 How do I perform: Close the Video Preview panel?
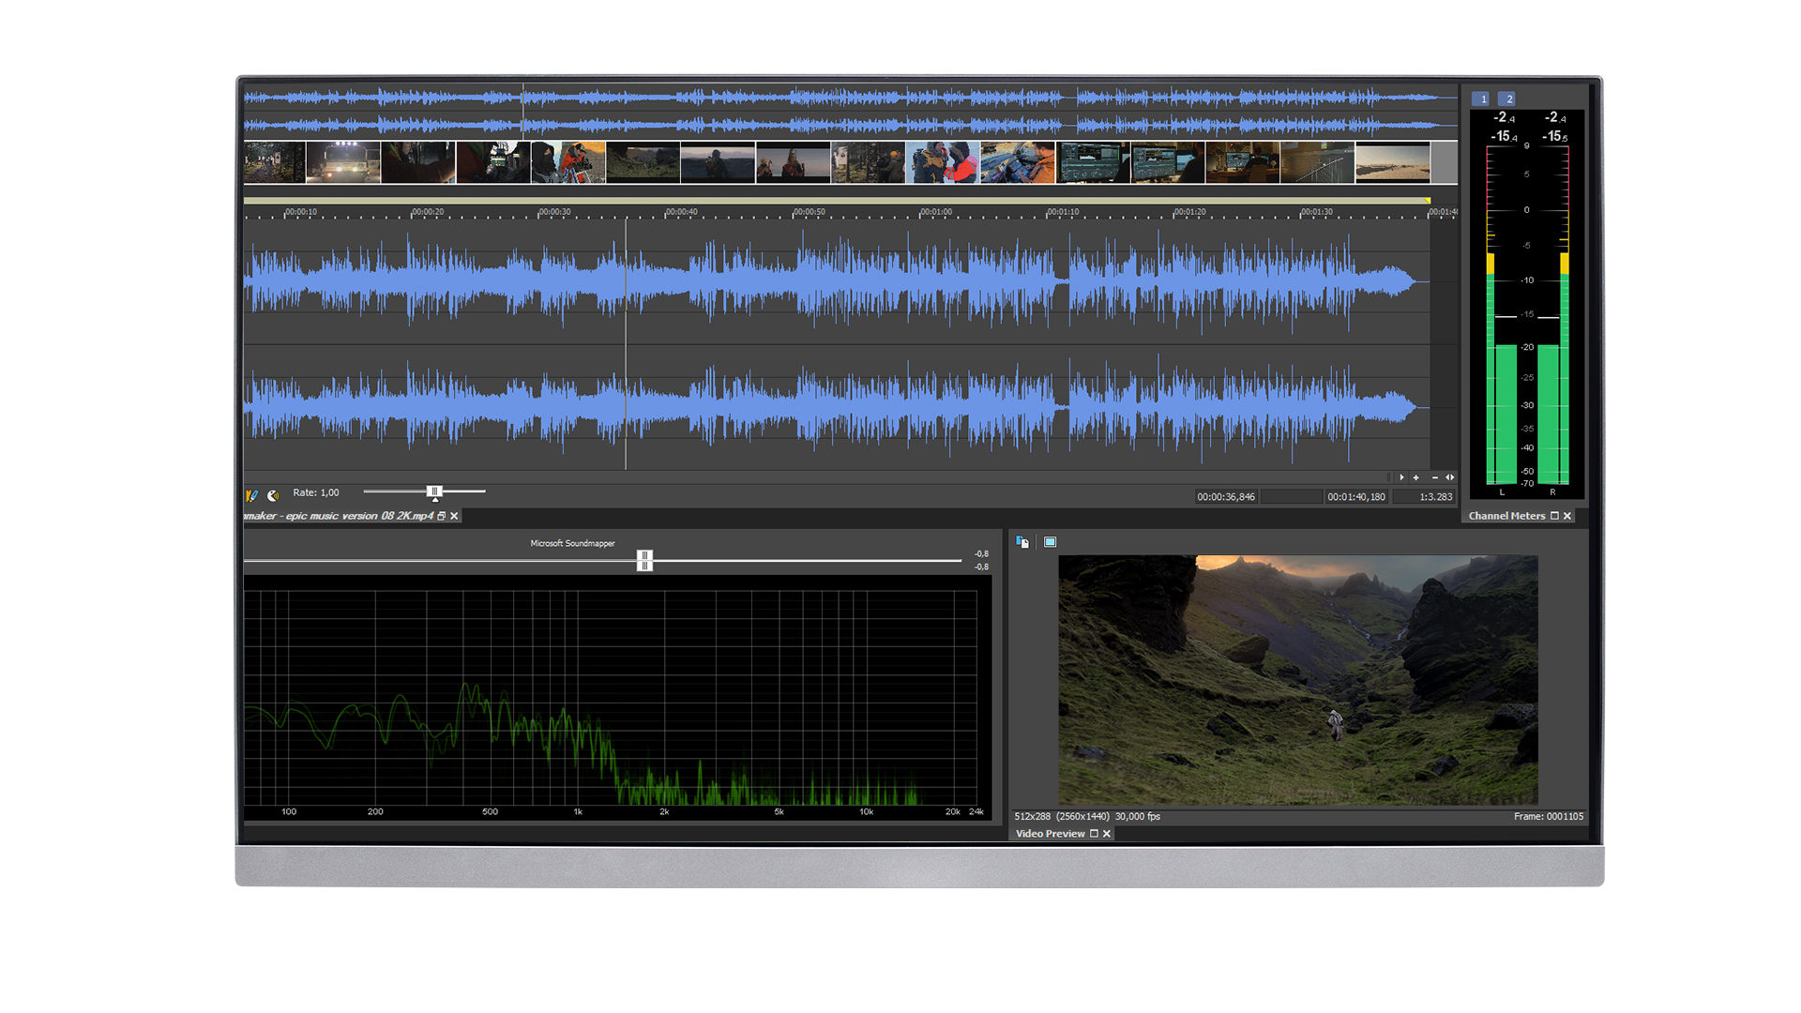(1107, 834)
